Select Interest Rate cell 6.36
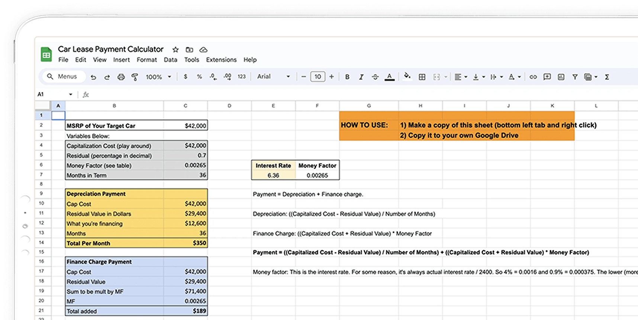Screen dimensions: 638x320 (273, 175)
